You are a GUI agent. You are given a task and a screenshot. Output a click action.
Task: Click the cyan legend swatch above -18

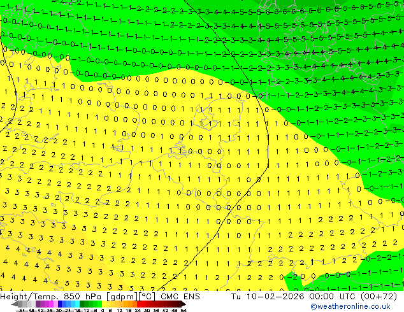pos(77,304)
